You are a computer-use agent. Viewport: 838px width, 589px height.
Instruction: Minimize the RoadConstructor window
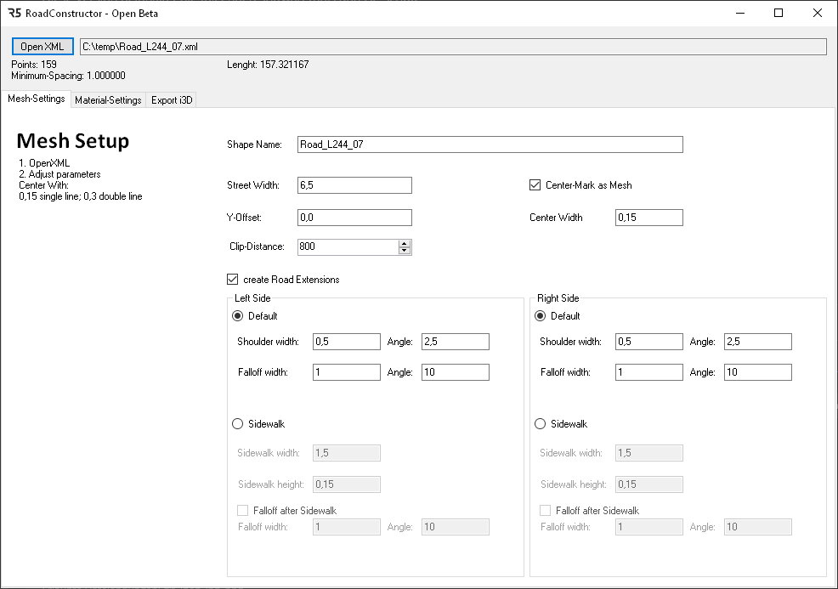coord(740,13)
